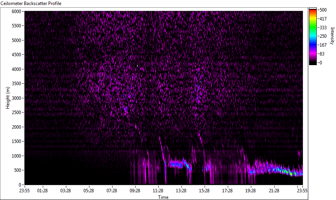Click the 11:28 time tick label
This screenshot has height=200, width=336.
(x=158, y=191)
